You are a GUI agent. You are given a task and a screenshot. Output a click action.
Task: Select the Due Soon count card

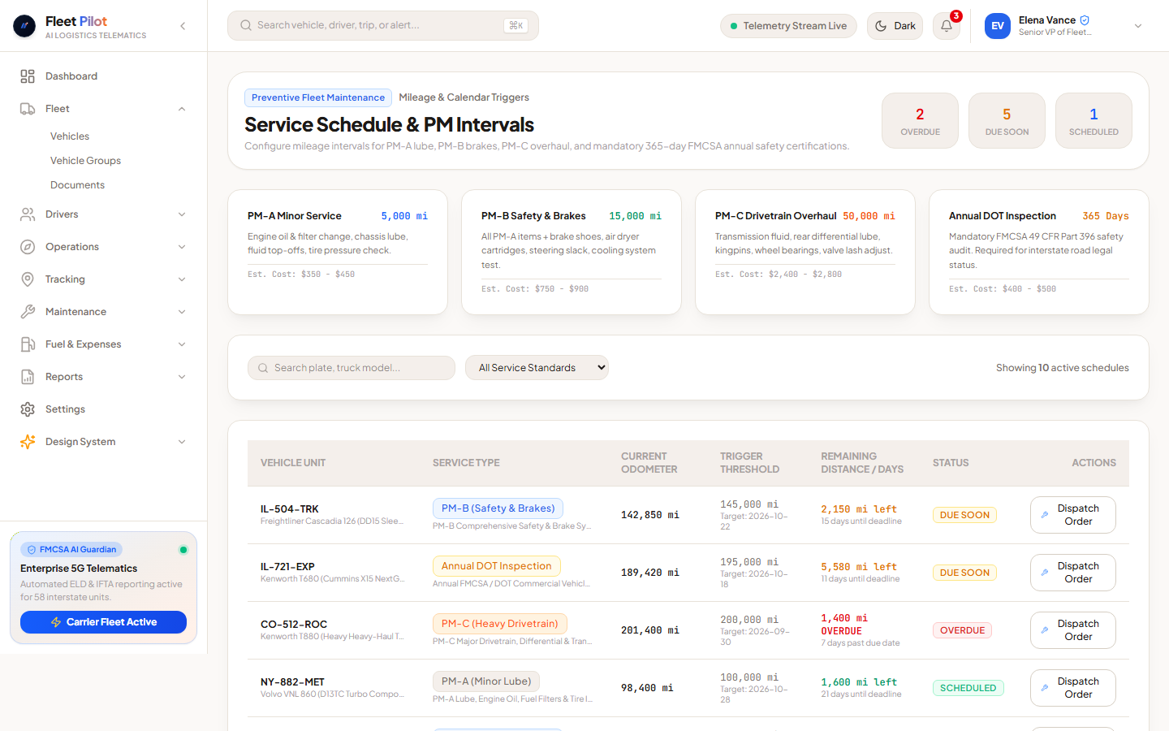click(1007, 121)
